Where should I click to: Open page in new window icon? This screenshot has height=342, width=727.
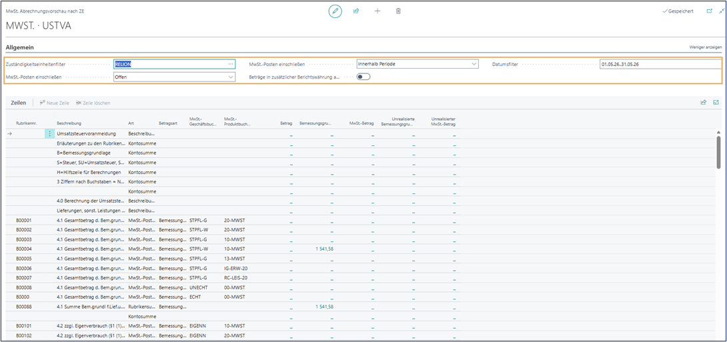point(709,11)
